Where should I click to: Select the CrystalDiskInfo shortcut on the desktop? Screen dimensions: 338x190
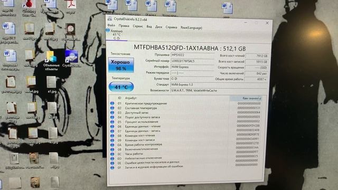click(72, 59)
